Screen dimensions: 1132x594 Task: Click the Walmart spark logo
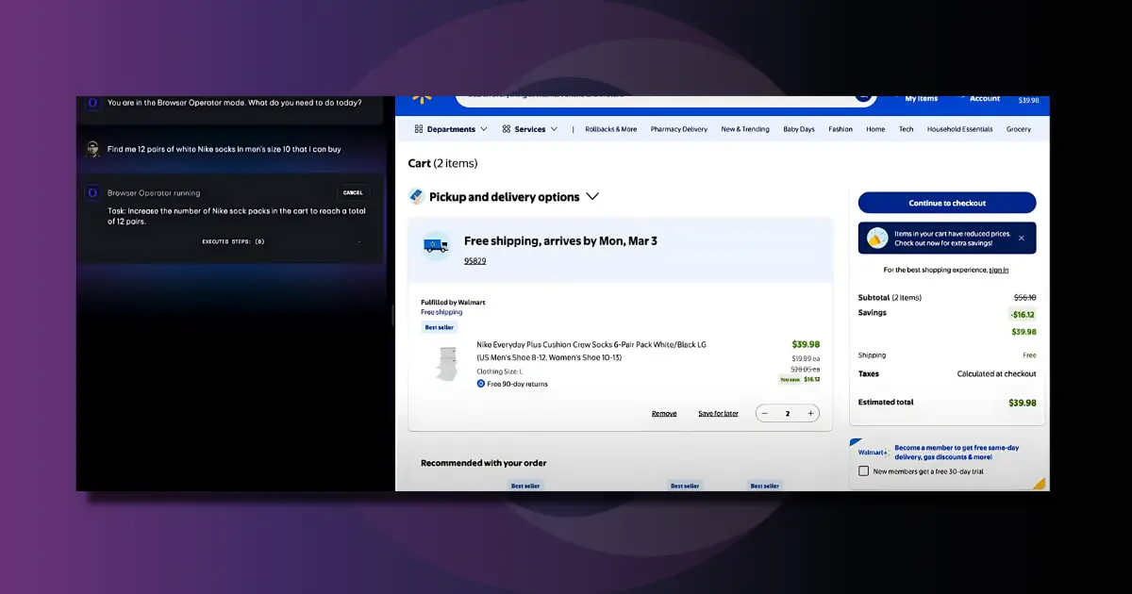point(424,96)
